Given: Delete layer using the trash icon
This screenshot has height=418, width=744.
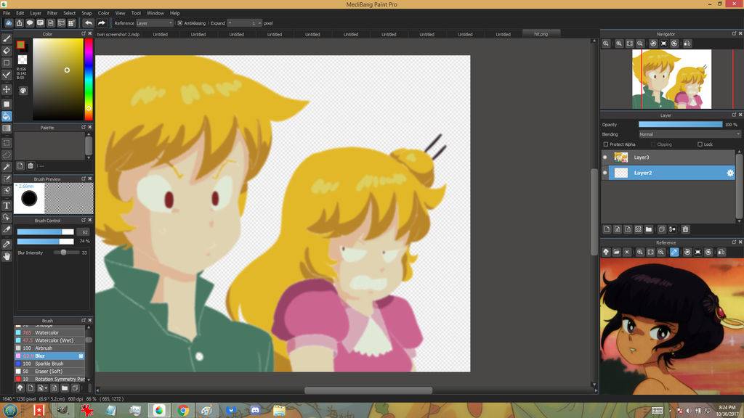Looking at the screenshot, I should coord(685,229).
